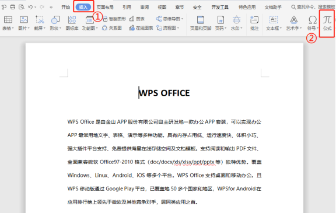The width and height of the screenshot is (336, 213).
Task: Select the 插入 ribbon tab
Action: point(83,7)
